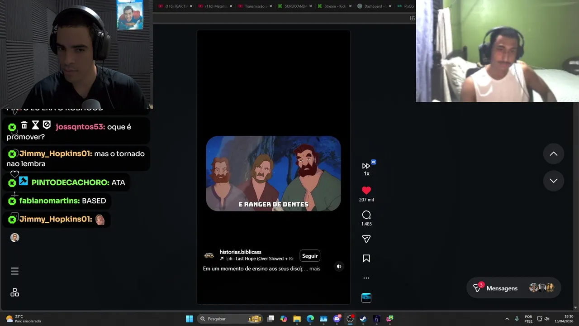Ban jossqntos53 with the shield icon
Image resolution: width=579 pixels, height=326 pixels.
pos(47,125)
